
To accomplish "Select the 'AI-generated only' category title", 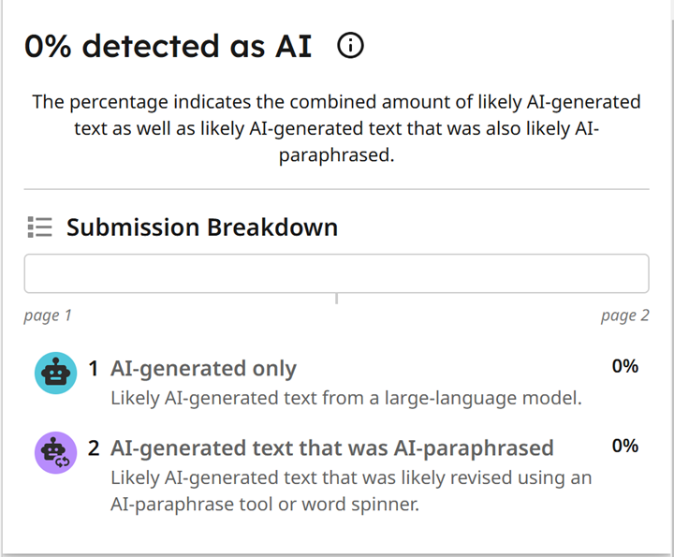I will (204, 369).
